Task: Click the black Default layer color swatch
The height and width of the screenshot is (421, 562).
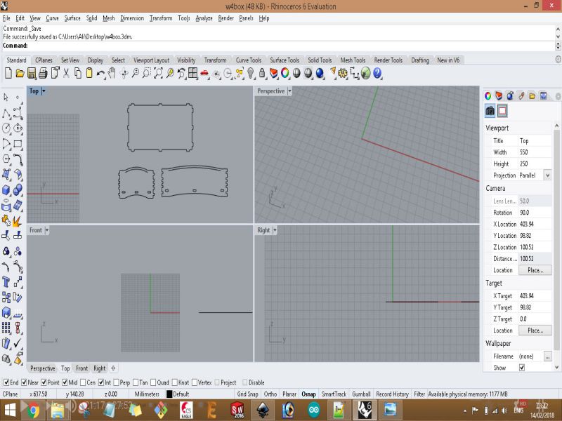Action: coord(169,394)
